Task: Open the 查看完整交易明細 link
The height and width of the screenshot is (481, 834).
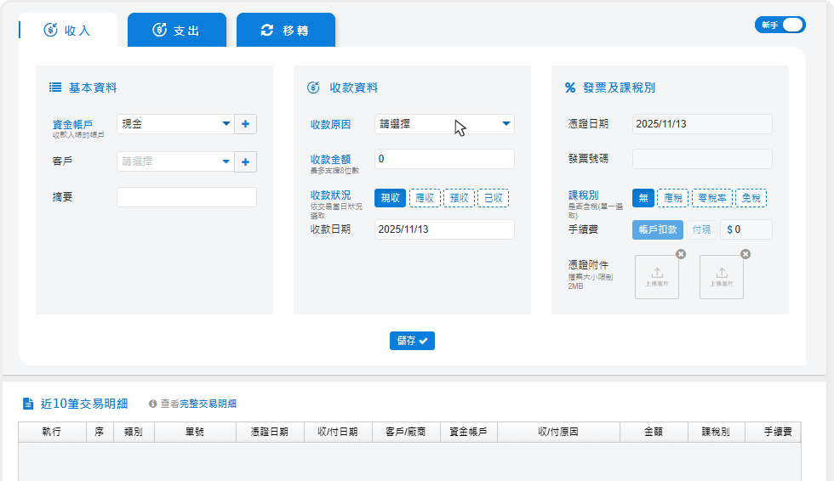Action: [198, 405]
